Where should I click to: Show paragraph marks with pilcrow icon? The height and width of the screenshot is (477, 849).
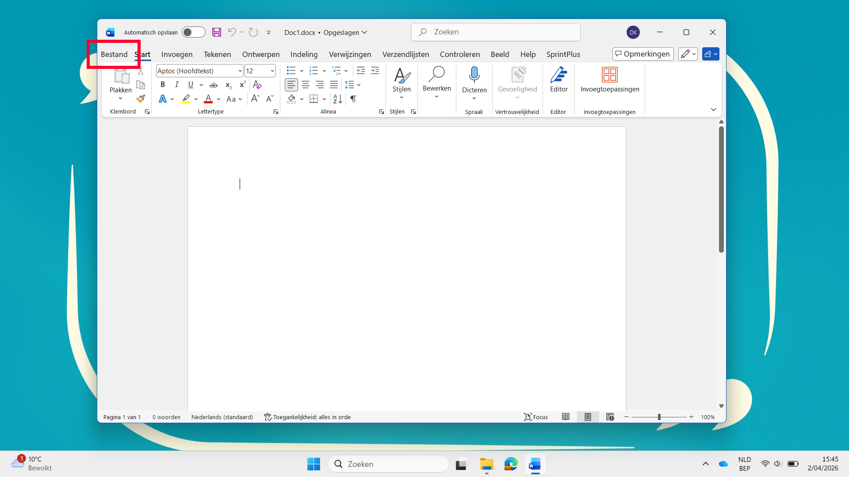[353, 99]
